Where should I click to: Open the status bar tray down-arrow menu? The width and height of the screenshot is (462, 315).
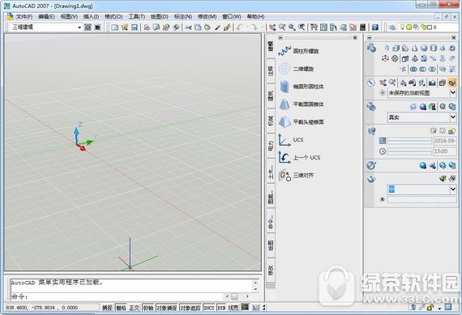tap(439, 309)
